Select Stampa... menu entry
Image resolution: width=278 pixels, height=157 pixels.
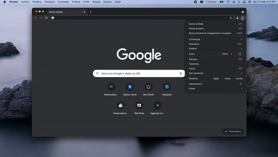pos(215,59)
